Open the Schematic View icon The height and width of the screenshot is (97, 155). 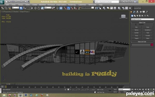click(115, 8)
